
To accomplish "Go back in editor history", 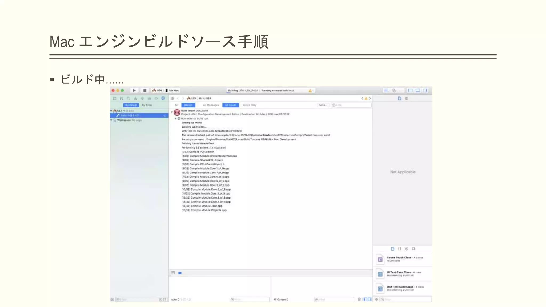I will click(x=178, y=98).
